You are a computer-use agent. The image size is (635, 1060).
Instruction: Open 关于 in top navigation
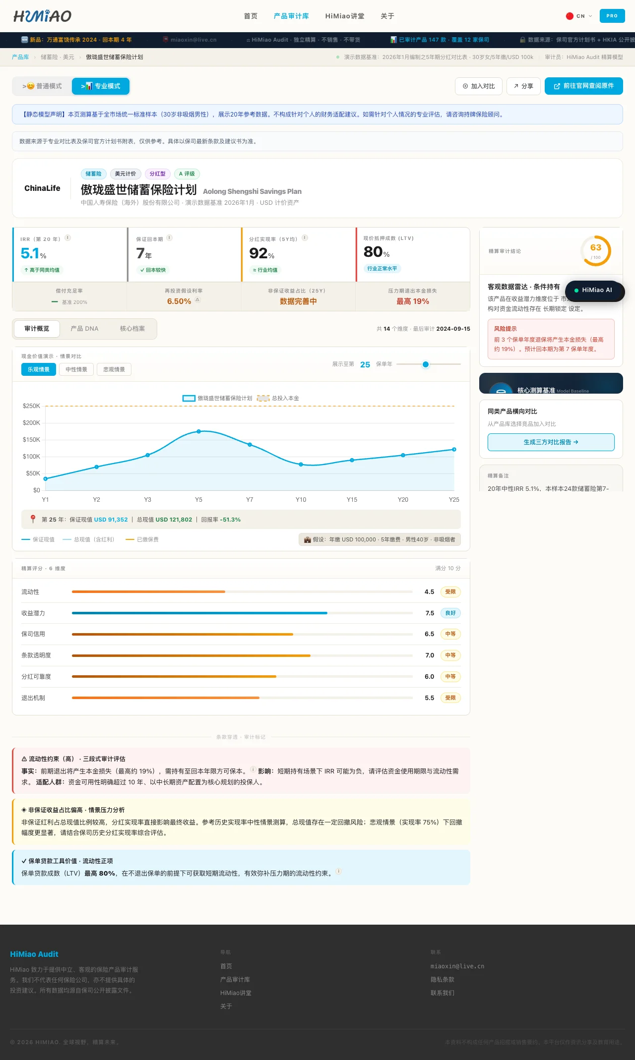387,16
